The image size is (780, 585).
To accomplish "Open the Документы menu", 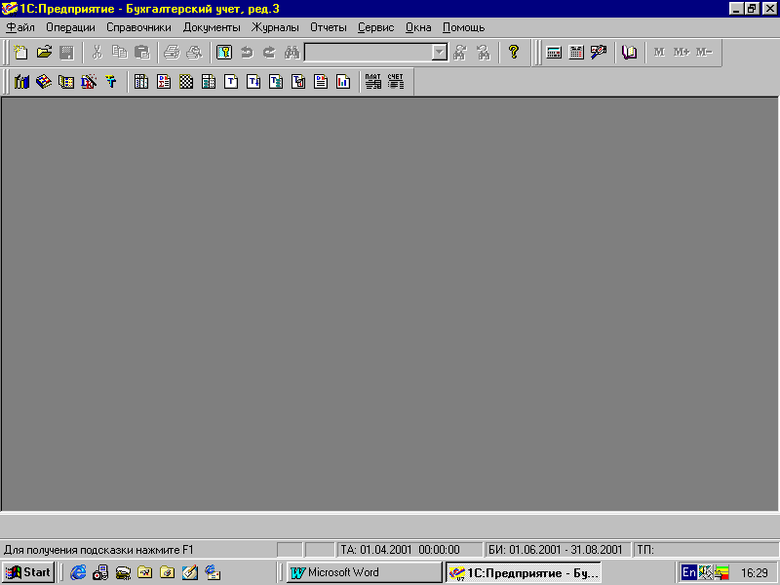I will tap(212, 28).
